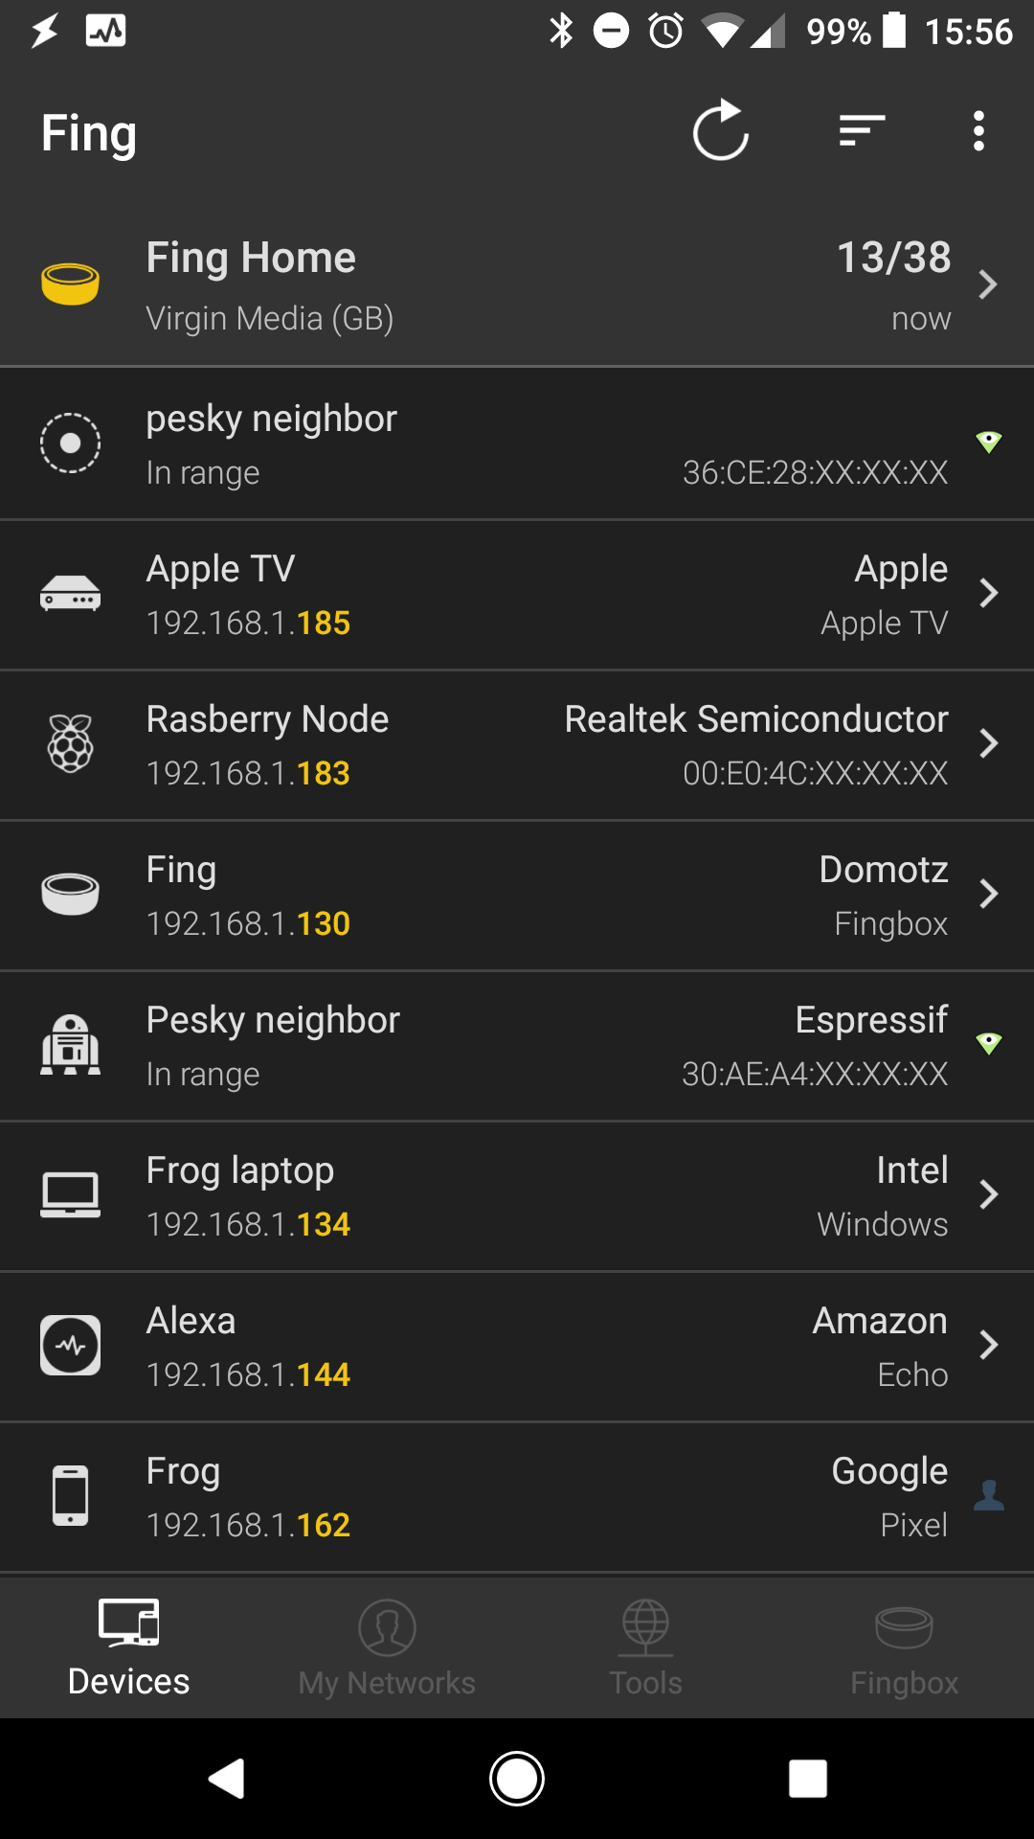Screen dimensions: 1034x1839
Task: Tap the Frog laptop icon
Action: point(70,1195)
